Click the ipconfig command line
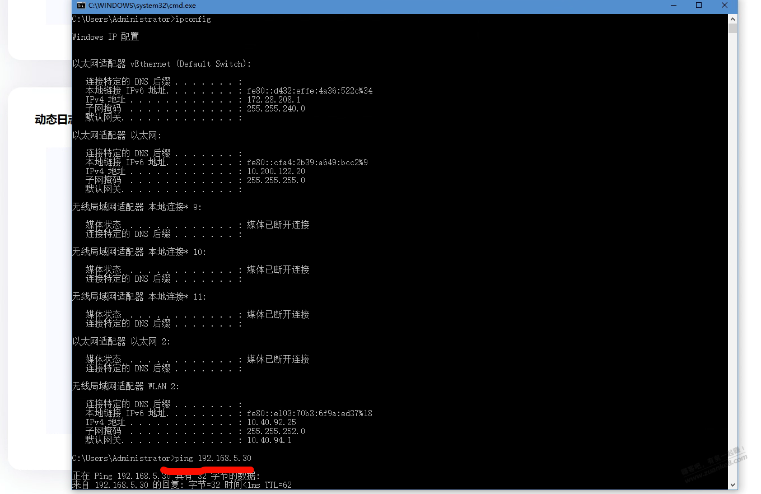Viewport: 761px width, 494px height. (142, 19)
